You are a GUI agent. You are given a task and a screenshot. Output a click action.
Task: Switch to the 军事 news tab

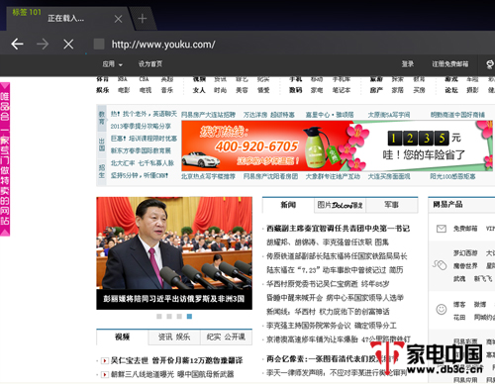[392, 205]
